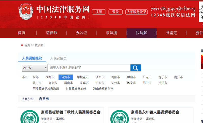Select 泸州市 city filter
Viewport: 203px width, 123px height.
point(100,77)
